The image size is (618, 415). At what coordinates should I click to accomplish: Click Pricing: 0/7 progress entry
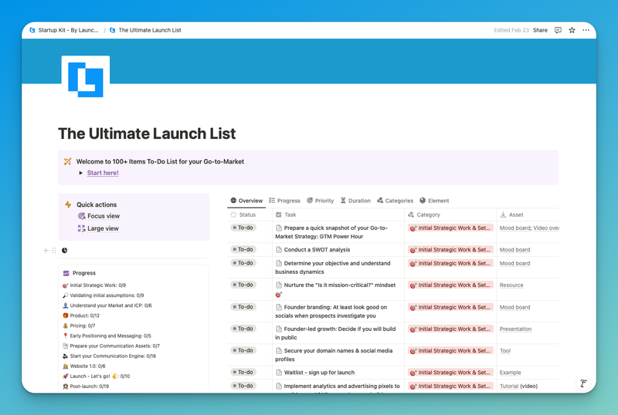(x=79, y=326)
